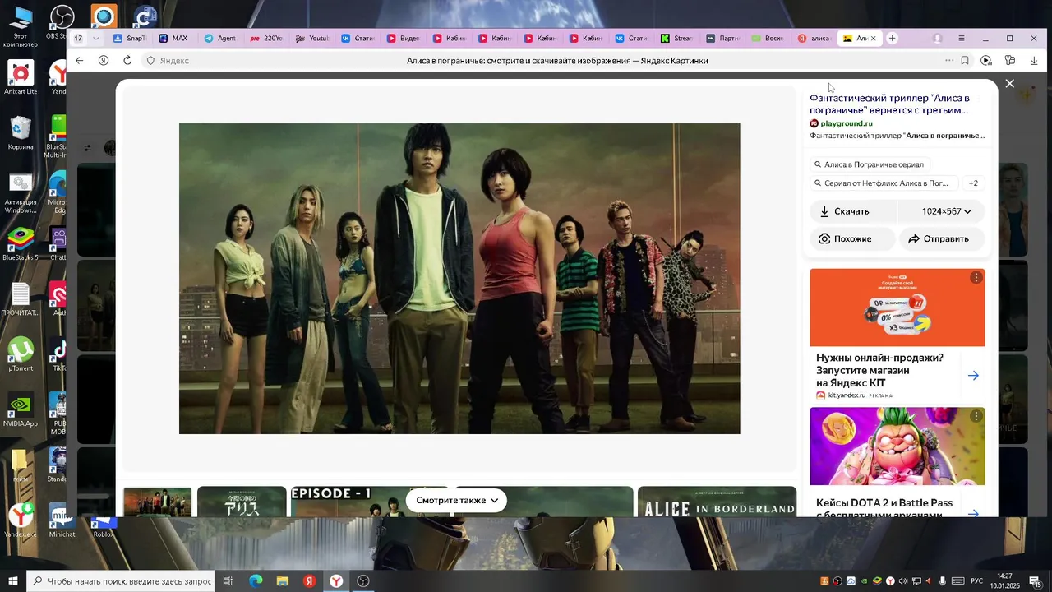The image size is (1052, 592).
Task: Close the active Алиса tab
Action: click(873, 38)
